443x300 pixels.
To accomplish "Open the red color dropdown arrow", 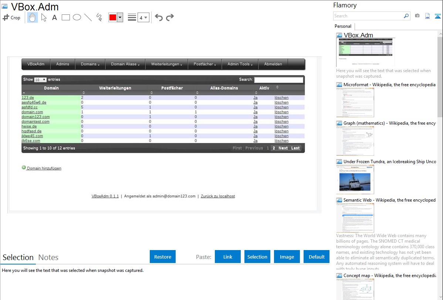I will coord(120,17).
